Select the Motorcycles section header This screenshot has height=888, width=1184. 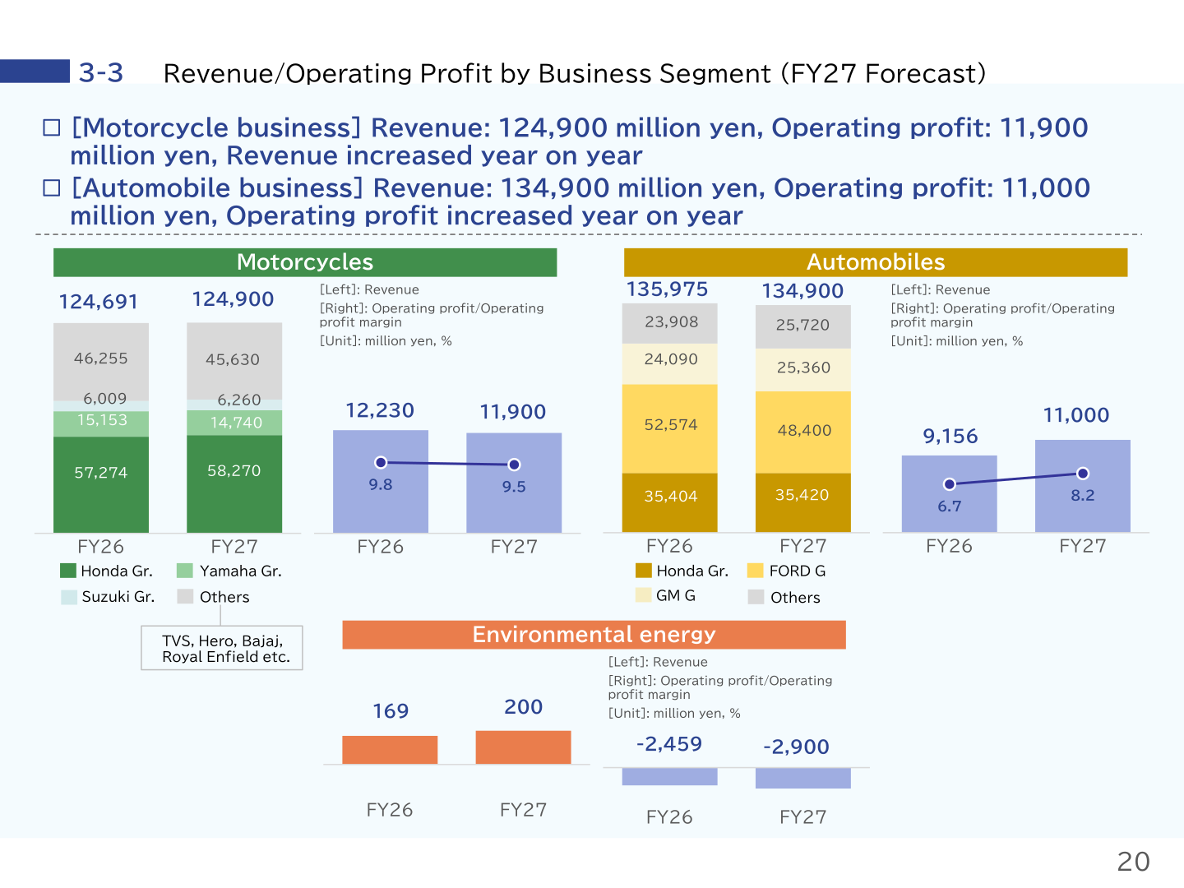click(x=305, y=262)
